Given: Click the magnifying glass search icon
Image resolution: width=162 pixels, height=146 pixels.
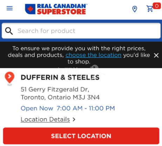Looking at the screenshot, I should click(9, 31).
